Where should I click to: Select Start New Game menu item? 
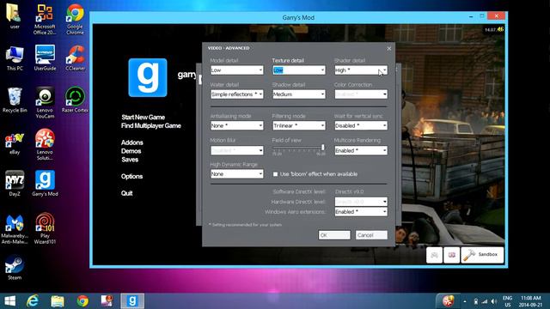pos(144,117)
